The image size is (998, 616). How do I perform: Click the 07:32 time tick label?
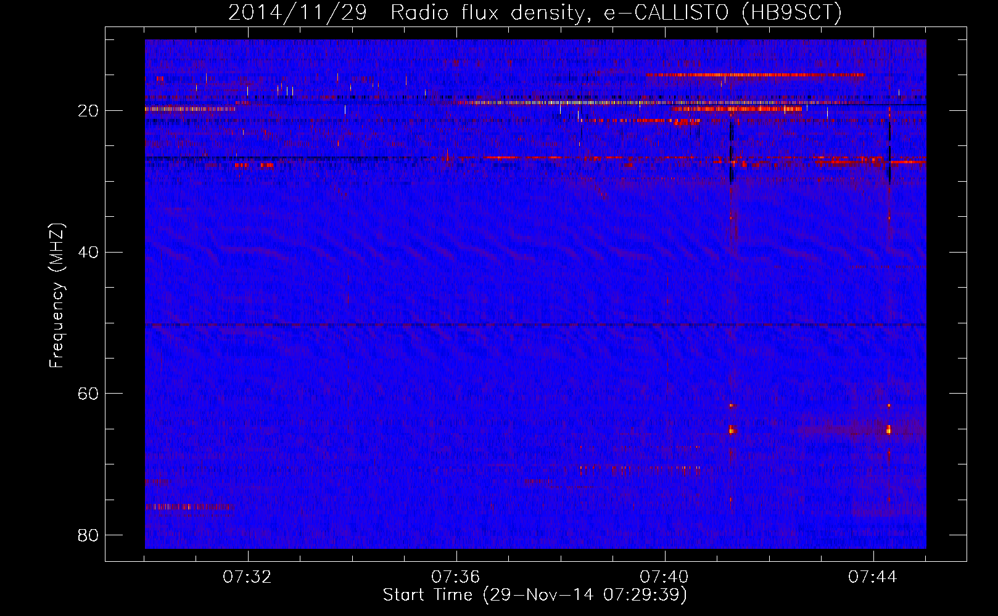click(x=247, y=577)
